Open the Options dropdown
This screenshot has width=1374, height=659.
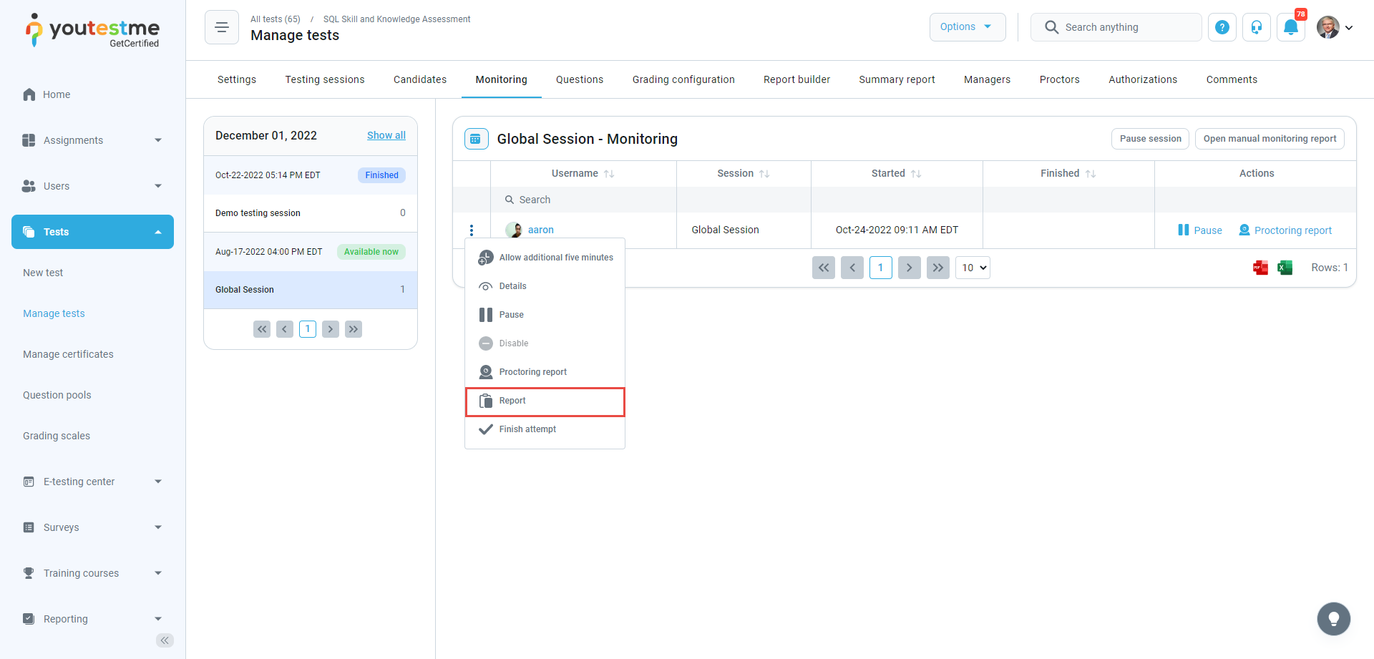[x=967, y=27]
